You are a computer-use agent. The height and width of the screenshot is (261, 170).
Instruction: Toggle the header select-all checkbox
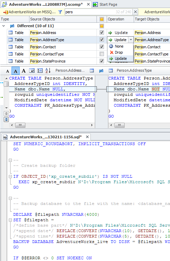102,19
